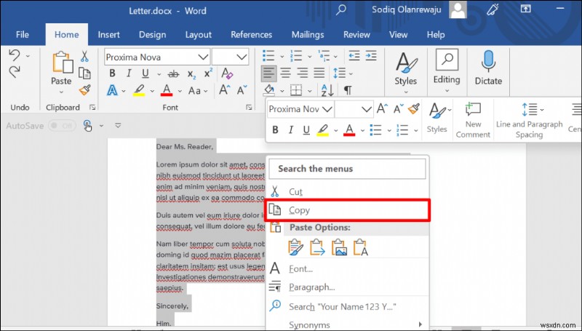The image size is (582, 331).
Task: Switch to the Layout tab
Action: [198, 35]
